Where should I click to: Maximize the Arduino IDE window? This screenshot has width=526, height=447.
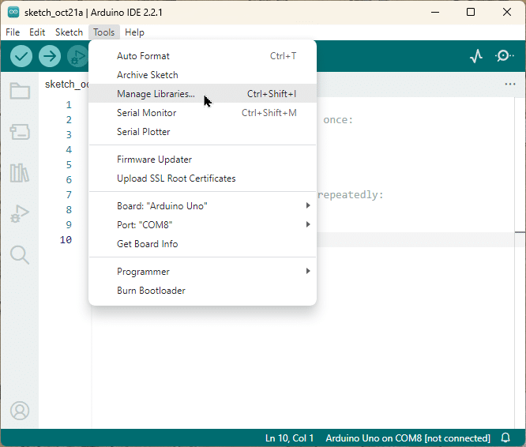pos(471,12)
